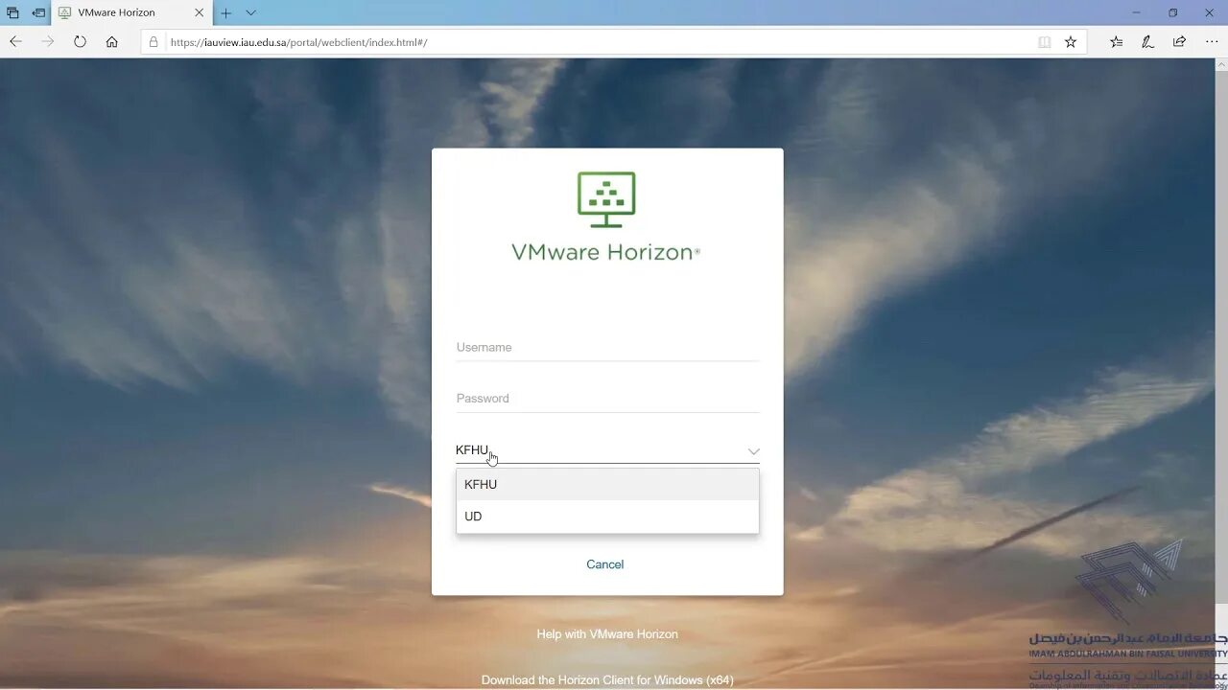Click the domain dropdown chevron arrow
This screenshot has height=690, width=1228.
754,451
